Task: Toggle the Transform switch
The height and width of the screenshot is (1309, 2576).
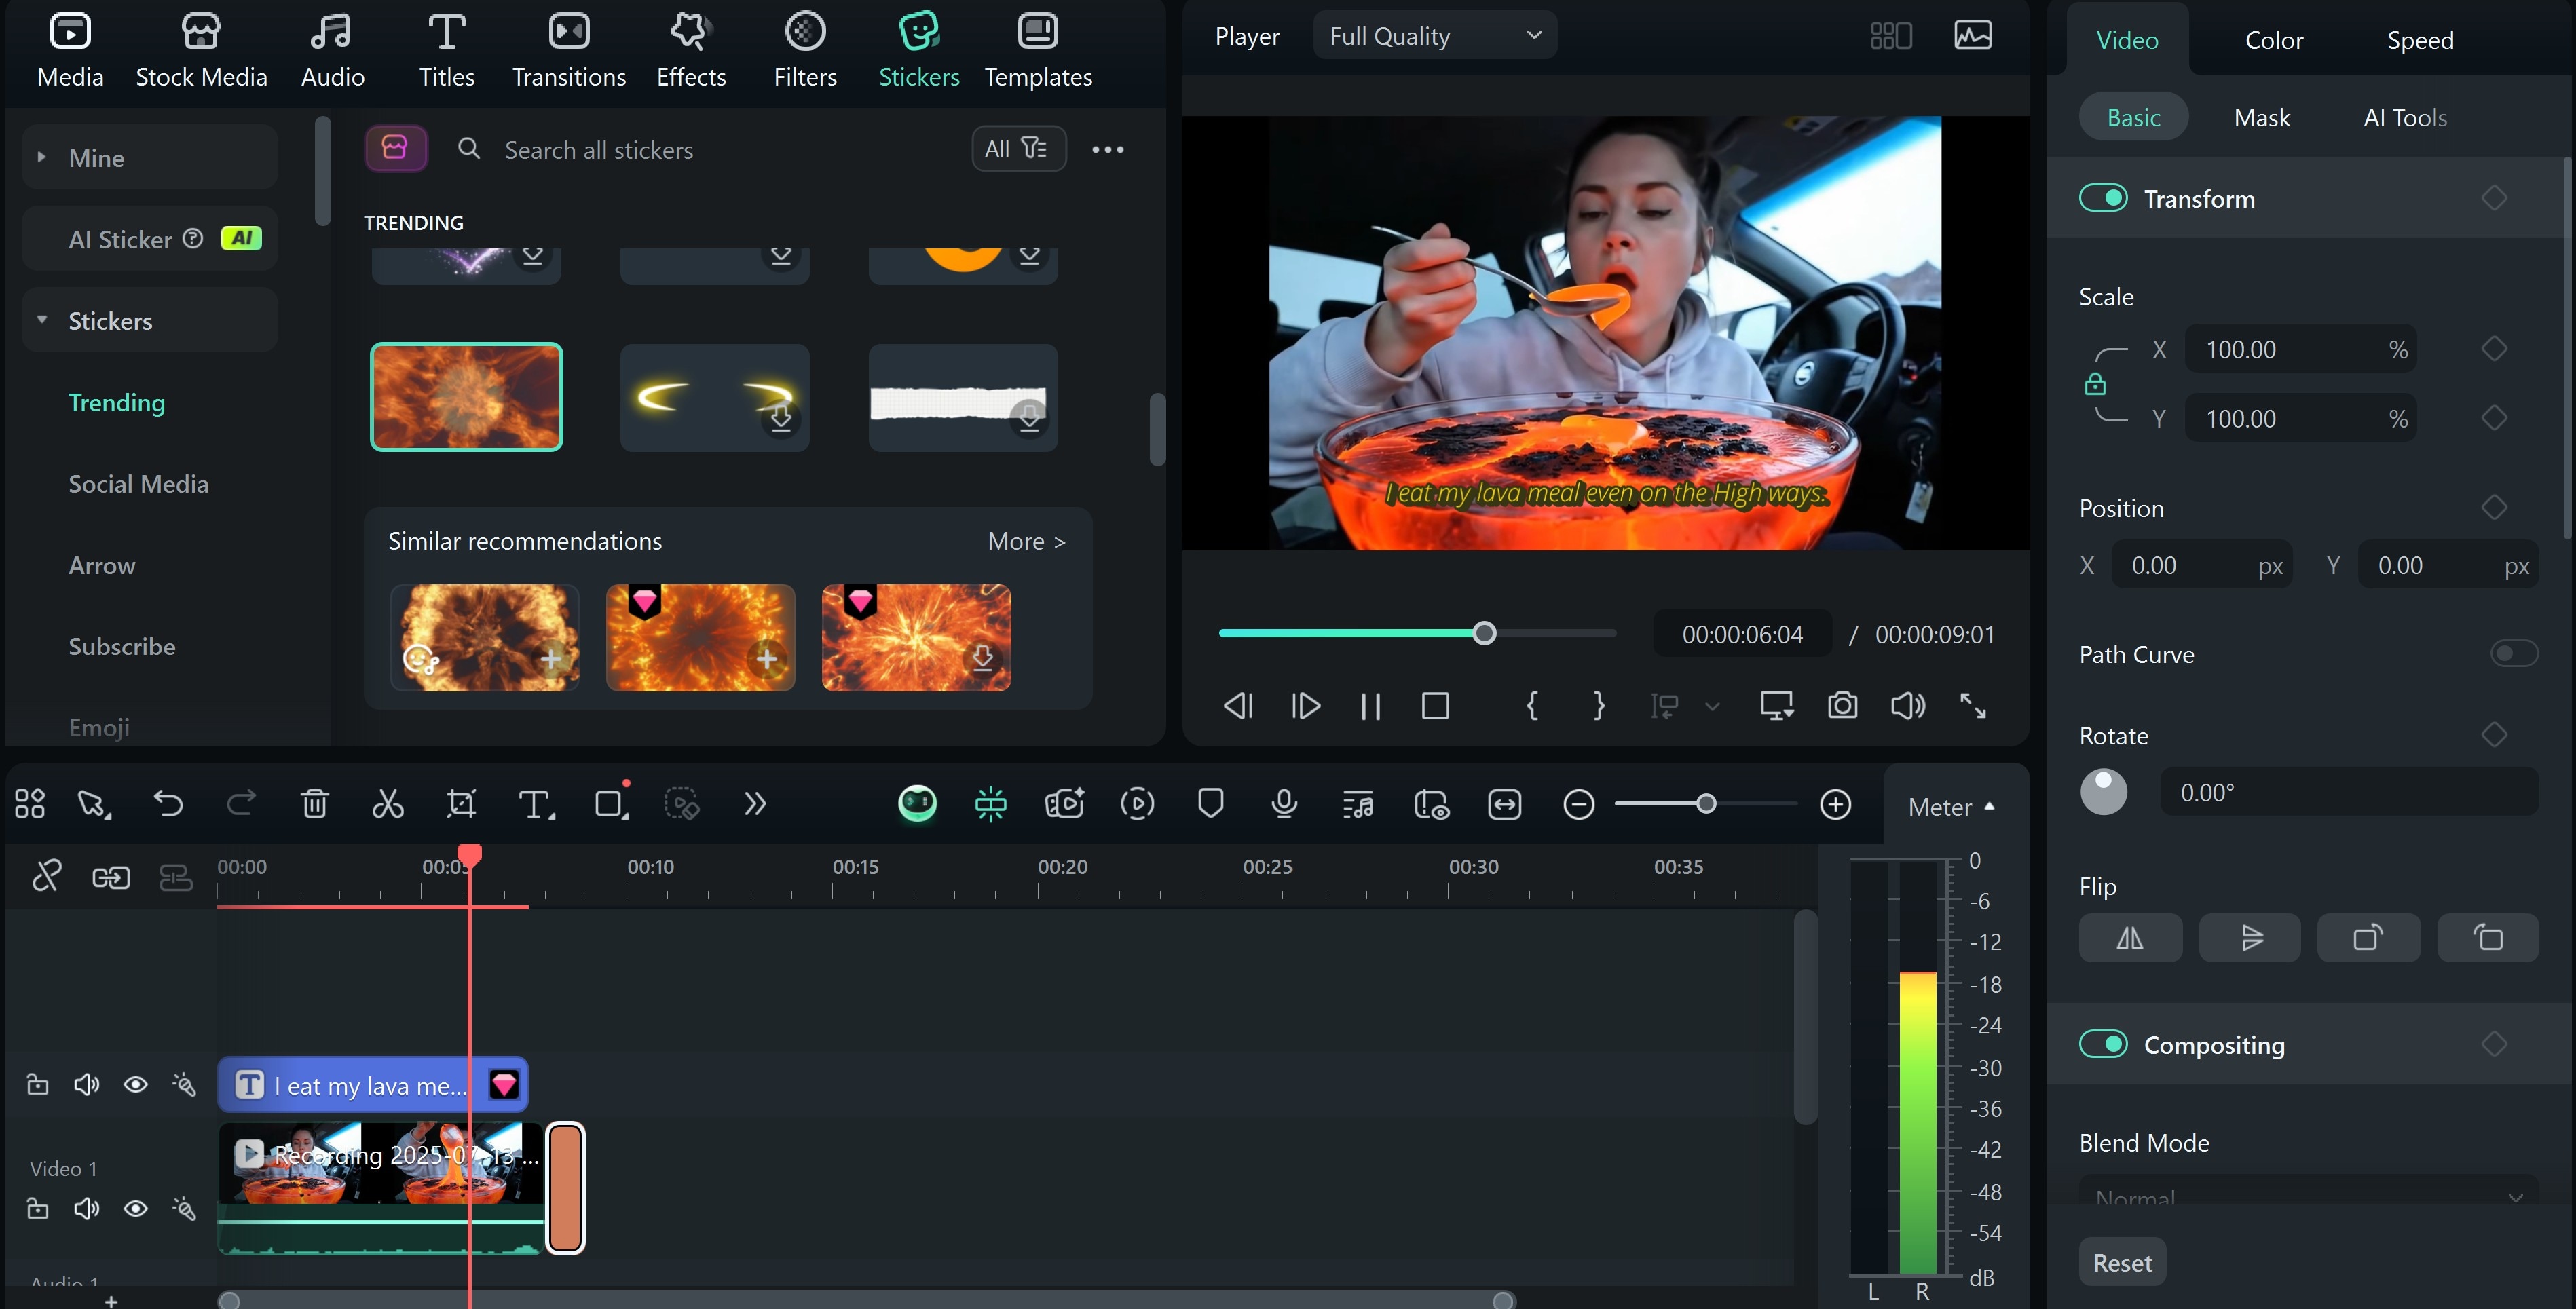Action: (x=2103, y=198)
